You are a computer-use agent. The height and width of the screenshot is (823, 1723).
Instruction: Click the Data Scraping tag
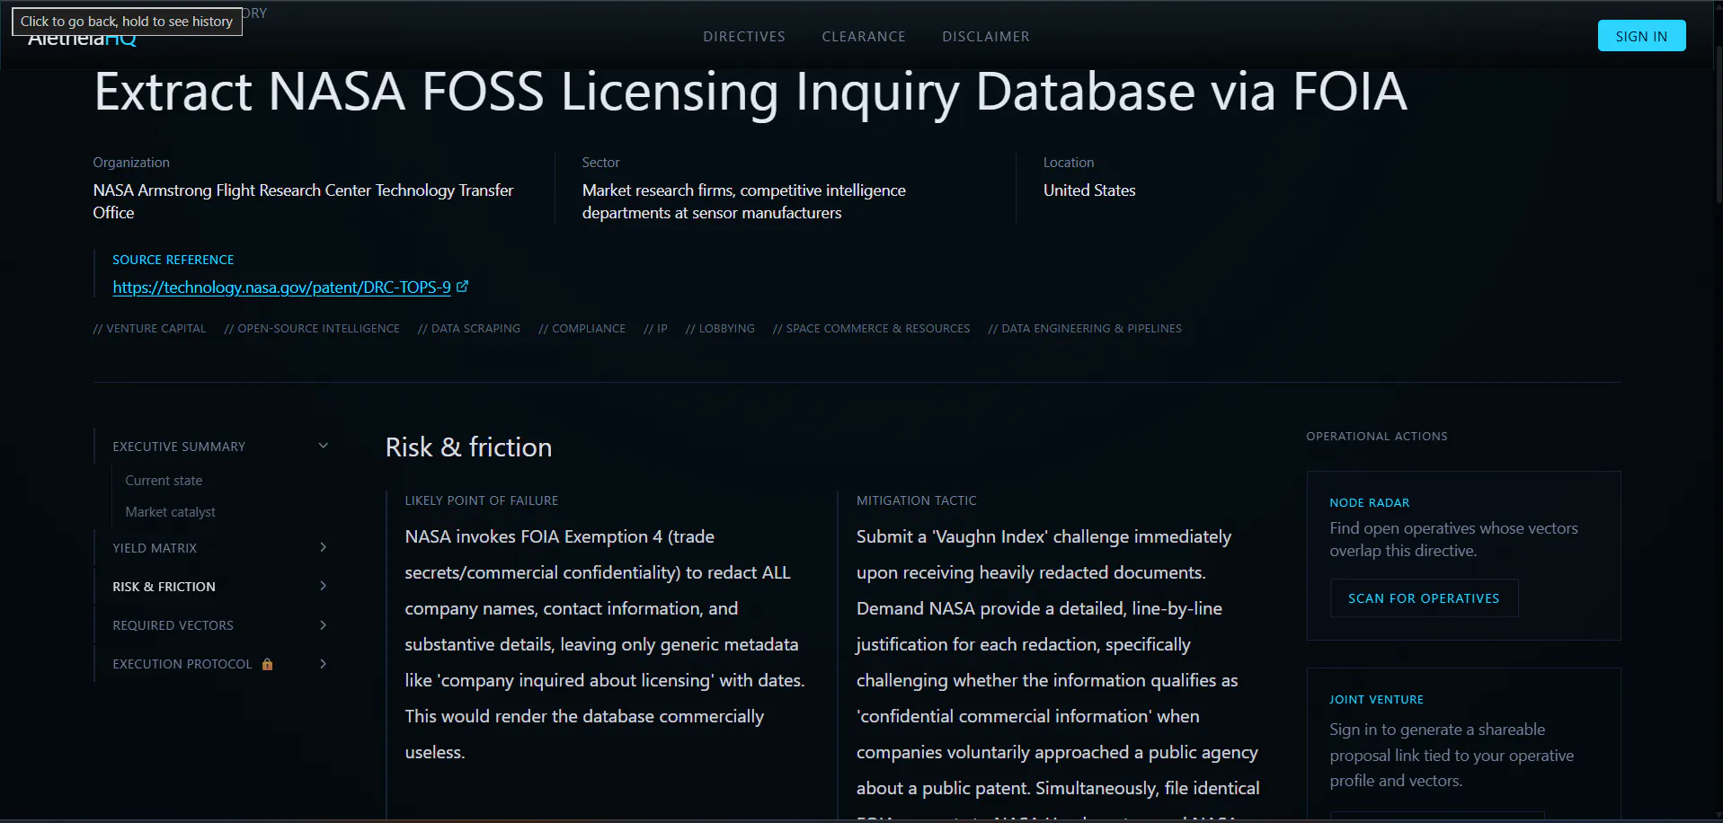pos(469,329)
